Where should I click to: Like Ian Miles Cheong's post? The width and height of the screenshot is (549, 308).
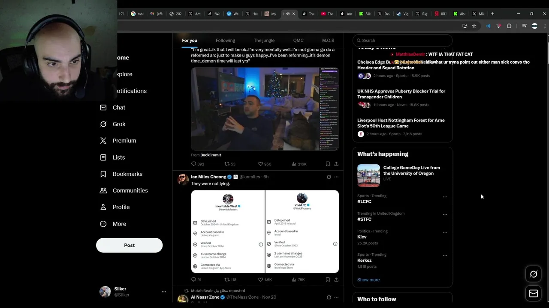pyautogui.click(x=265, y=279)
